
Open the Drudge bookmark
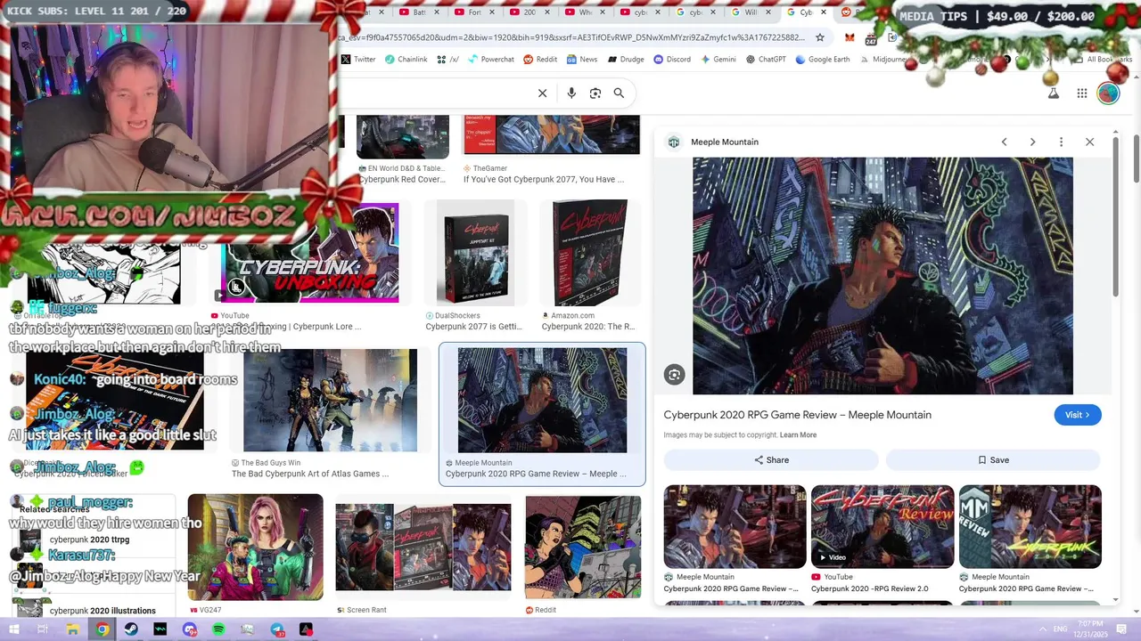tap(627, 60)
